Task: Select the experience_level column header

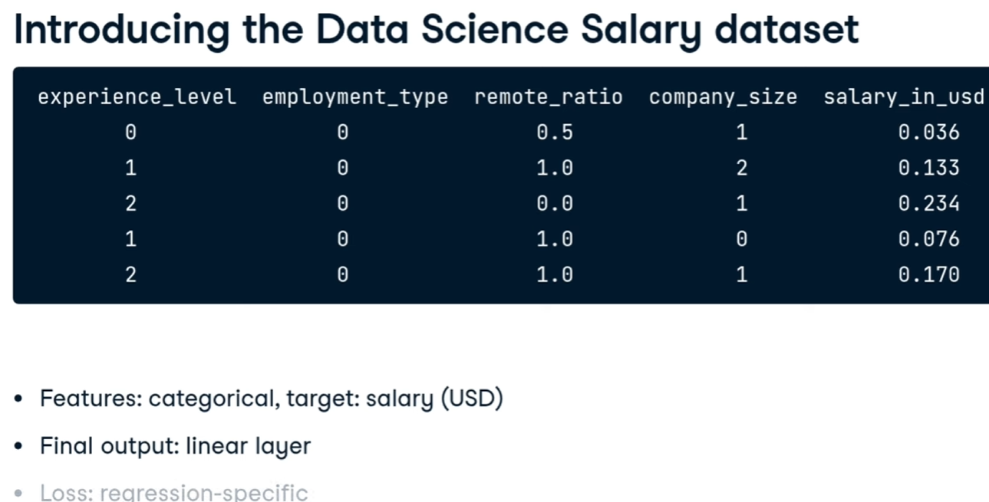Action: 137,97
